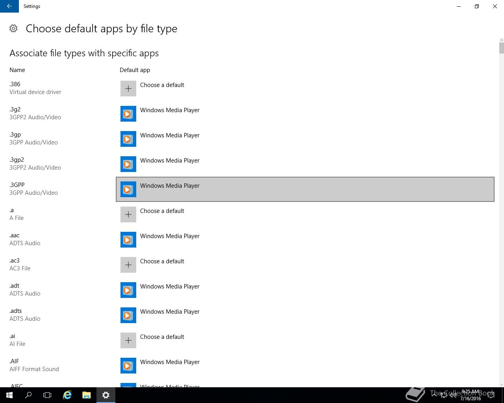Minimize the Settings window

click(x=459, y=6)
